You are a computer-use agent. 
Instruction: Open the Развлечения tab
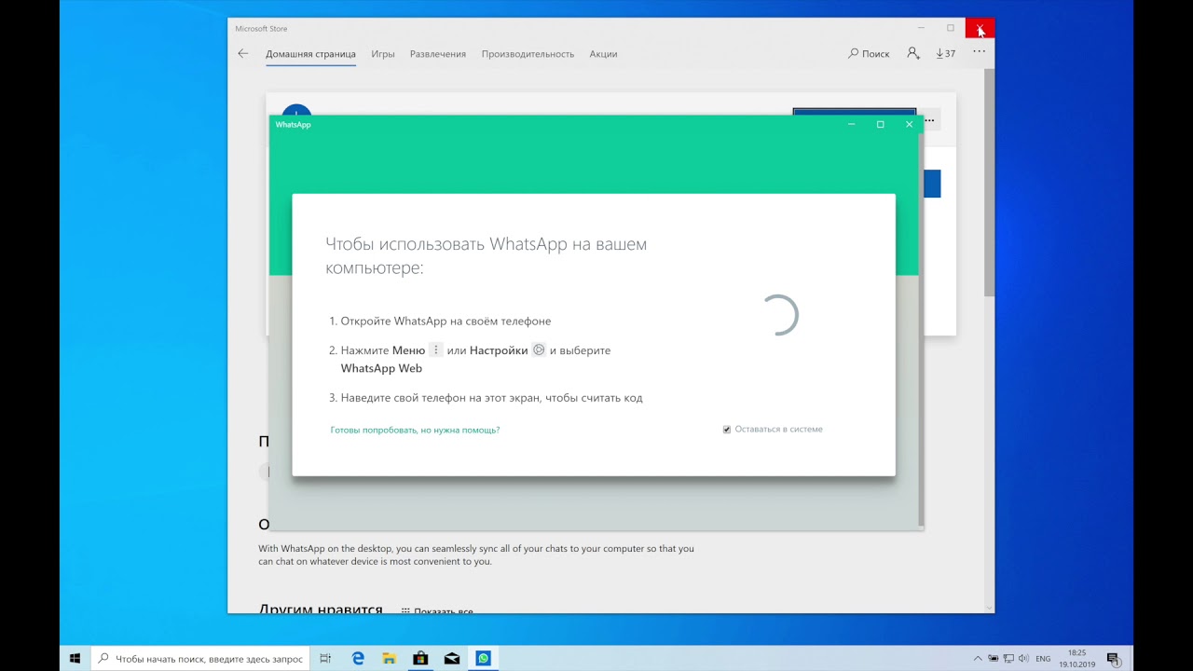[x=438, y=54]
